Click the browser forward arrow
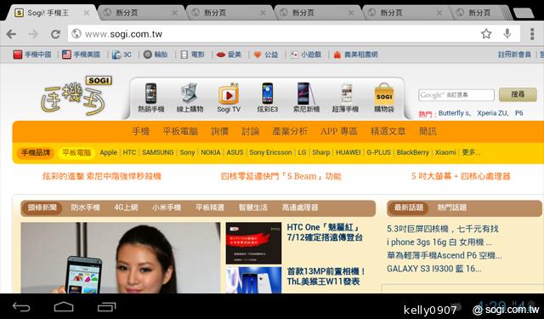Screen dimensions: 544x319 [33, 34]
